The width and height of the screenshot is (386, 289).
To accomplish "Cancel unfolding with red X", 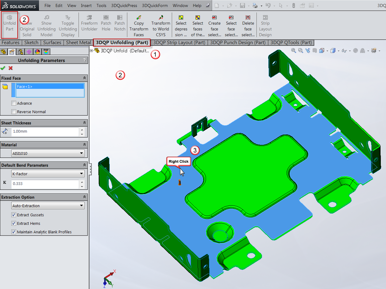I will tap(11, 68).
